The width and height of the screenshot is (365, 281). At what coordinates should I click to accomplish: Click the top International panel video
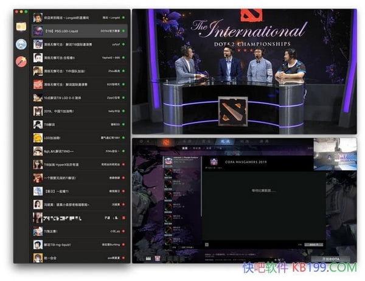click(243, 70)
